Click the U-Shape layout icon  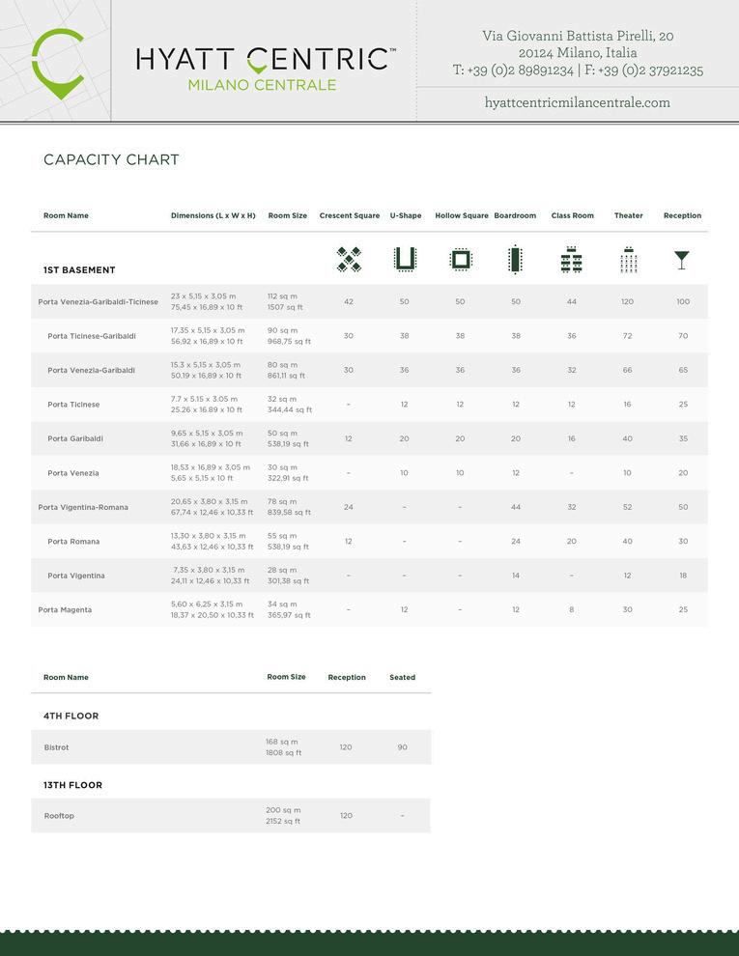coord(405,260)
